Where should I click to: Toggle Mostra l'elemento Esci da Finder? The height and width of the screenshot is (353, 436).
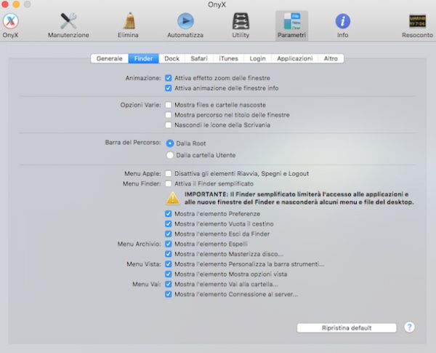(x=169, y=234)
